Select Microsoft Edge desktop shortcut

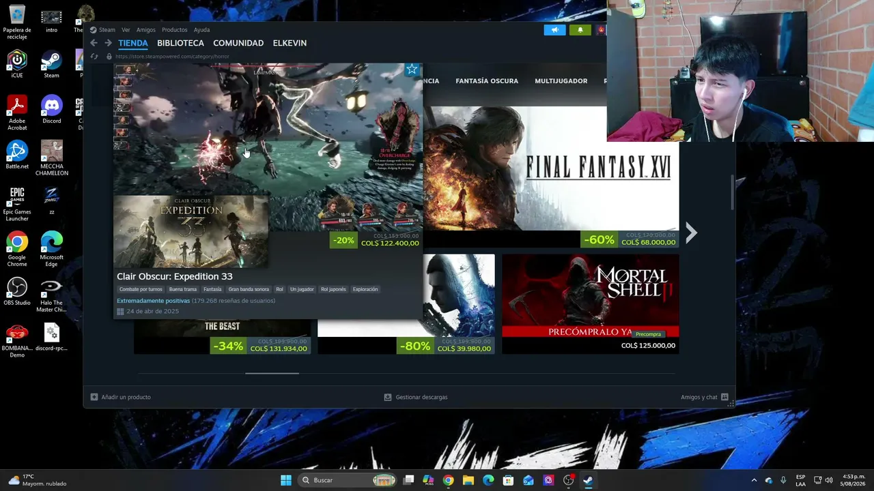coord(51,249)
